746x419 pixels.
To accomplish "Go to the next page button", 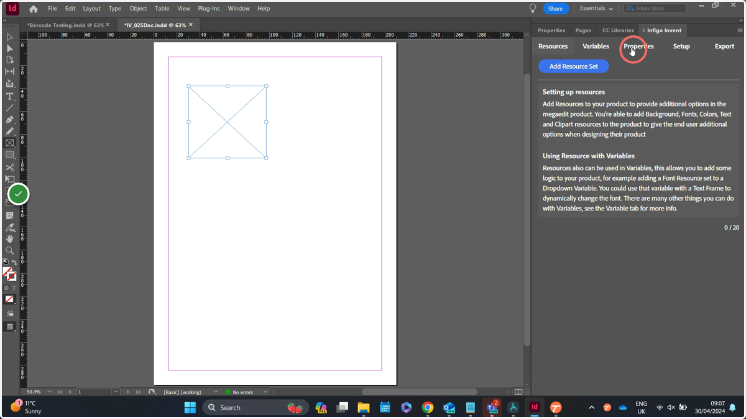I will pyautogui.click(x=128, y=392).
